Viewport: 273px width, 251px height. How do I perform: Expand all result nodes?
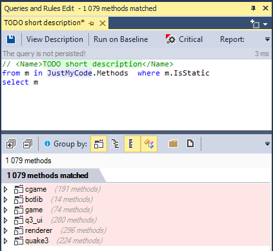[x=11, y=144]
